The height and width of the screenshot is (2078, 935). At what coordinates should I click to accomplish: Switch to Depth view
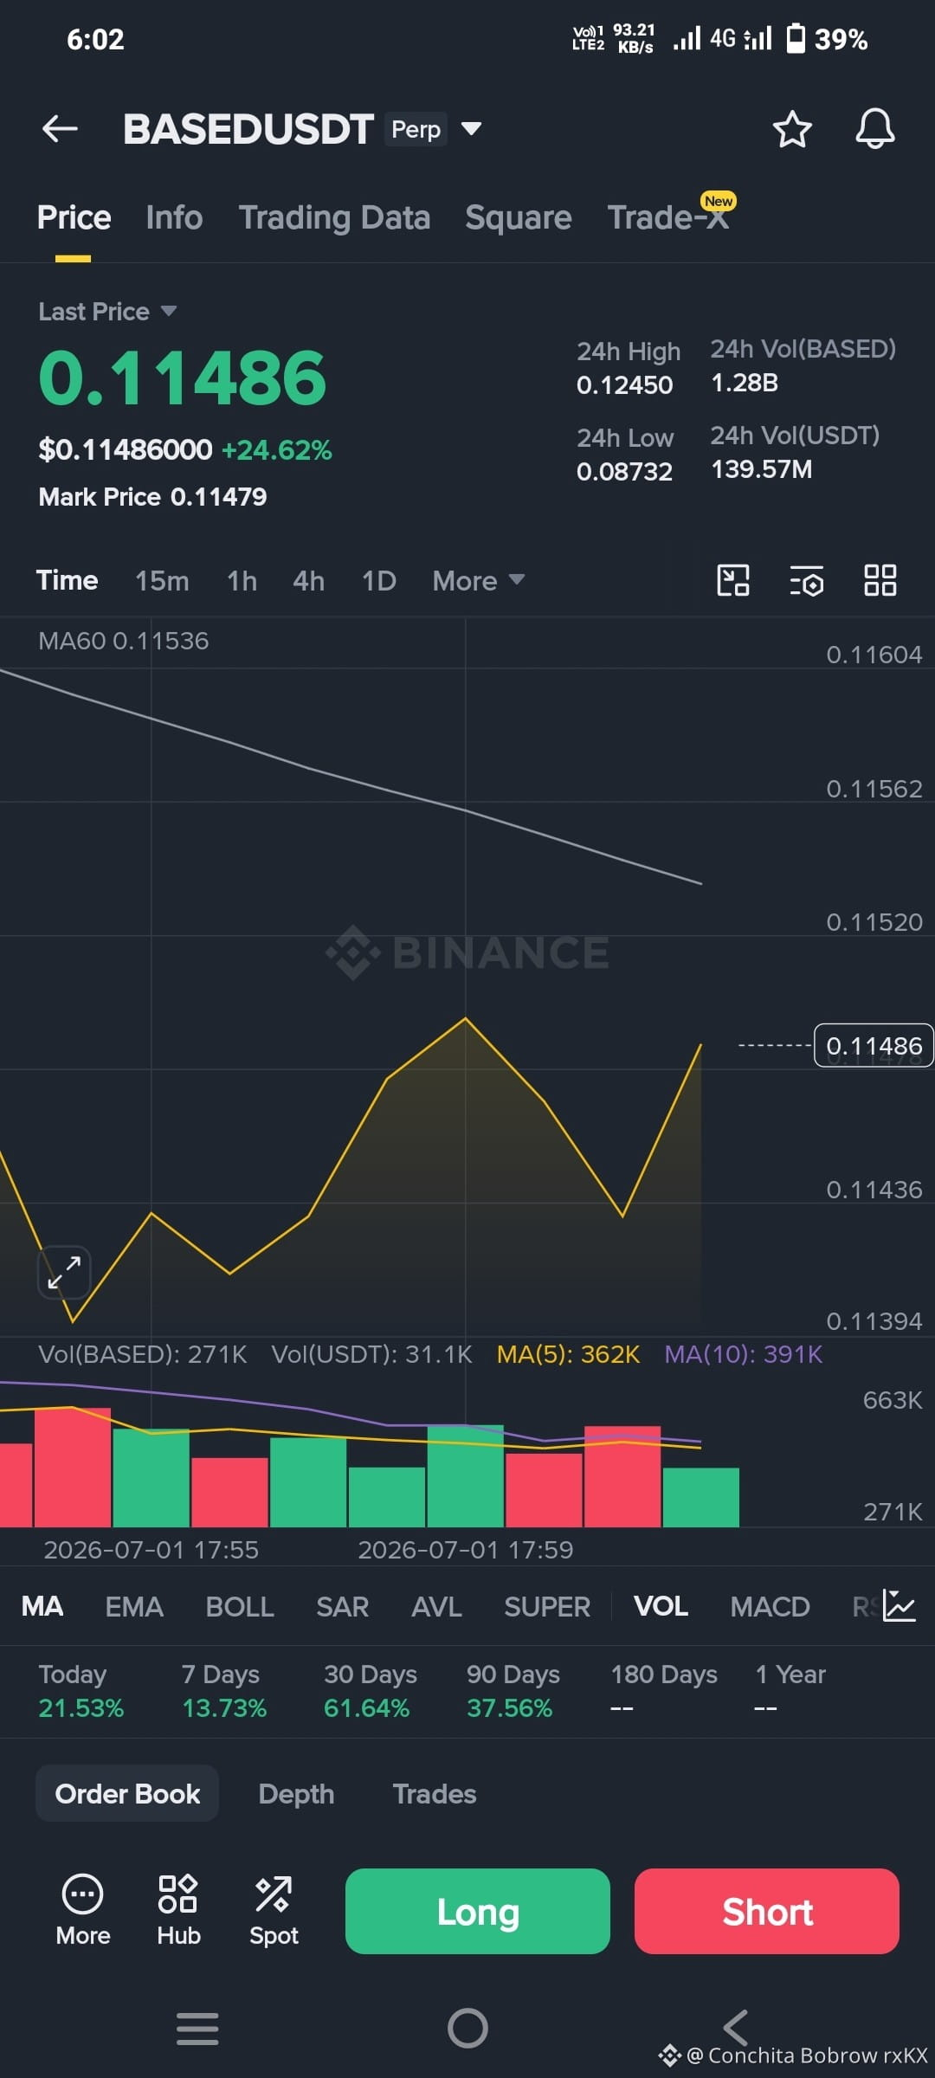pos(296,1793)
